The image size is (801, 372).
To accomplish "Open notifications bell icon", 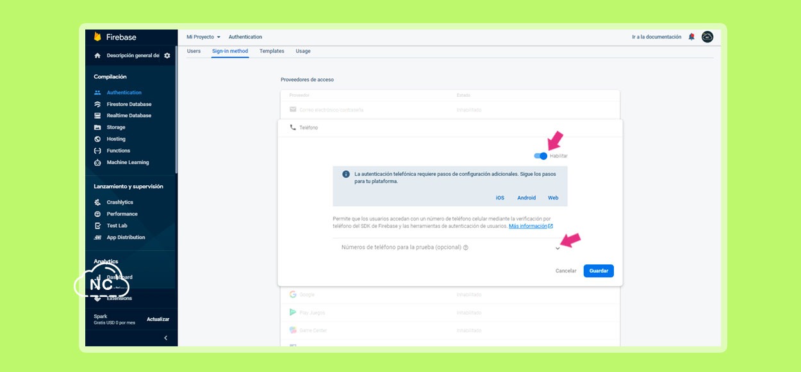I will [691, 37].
